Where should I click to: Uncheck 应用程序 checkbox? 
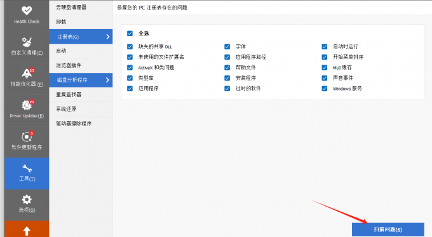point(130,89)
